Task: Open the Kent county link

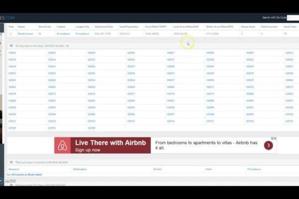Action: (210, 169)
